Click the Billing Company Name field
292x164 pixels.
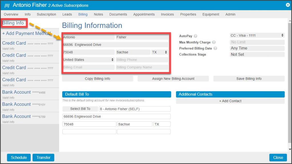tap(142, 67)
